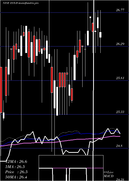
Task: Click the 5MA : 26.5 legend value
Action: pos(15,167)
